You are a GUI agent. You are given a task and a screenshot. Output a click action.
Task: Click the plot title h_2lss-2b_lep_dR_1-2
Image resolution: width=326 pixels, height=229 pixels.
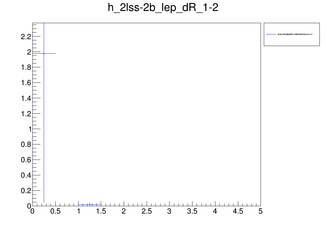(x=163, y=8)
